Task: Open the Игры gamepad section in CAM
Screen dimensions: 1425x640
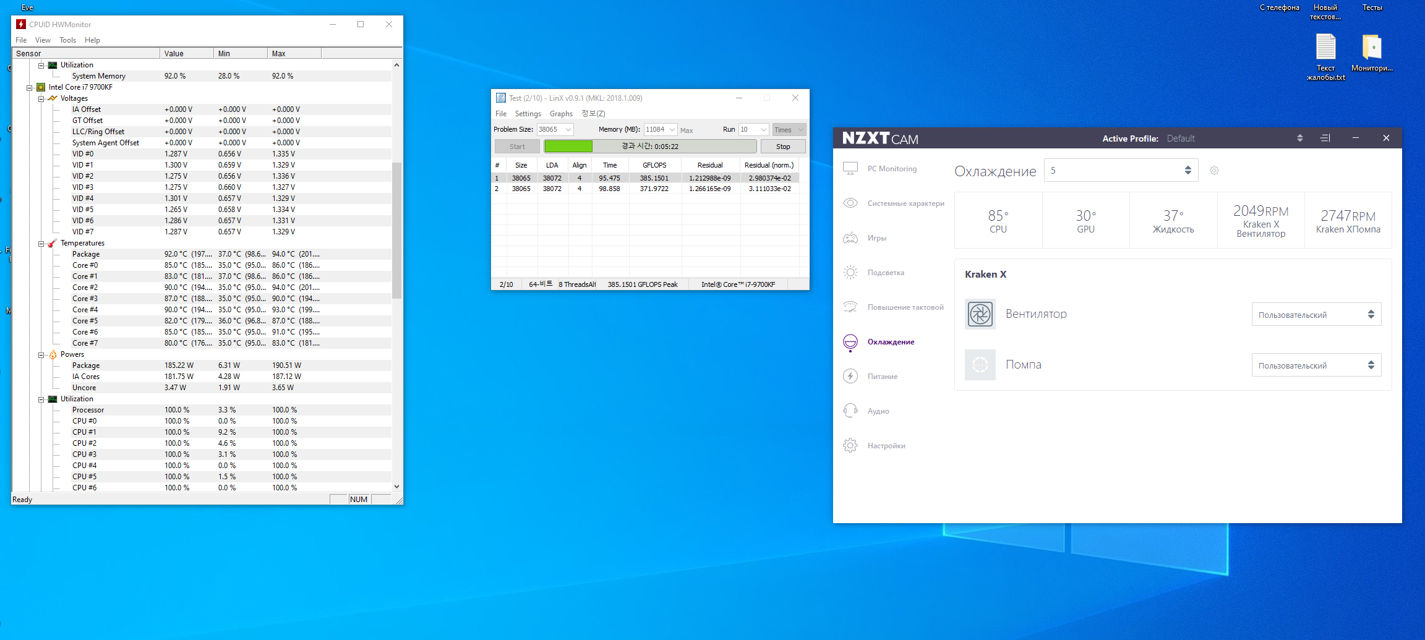Action: pyautogui.click(x=850, y=238)
